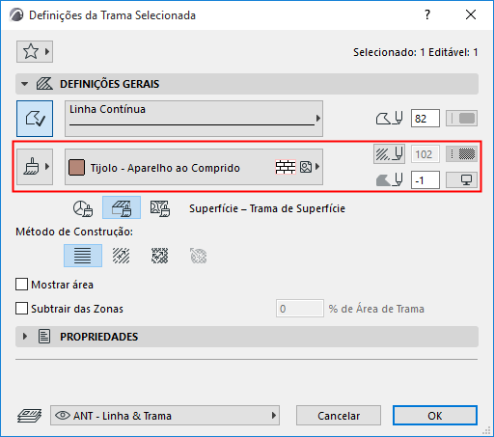Open the Tijolo - Aparelho ao Comprido fill dropdown

click(194, 167)
